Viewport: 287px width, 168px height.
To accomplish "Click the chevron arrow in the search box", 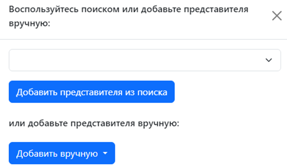I will click(268, 60).
